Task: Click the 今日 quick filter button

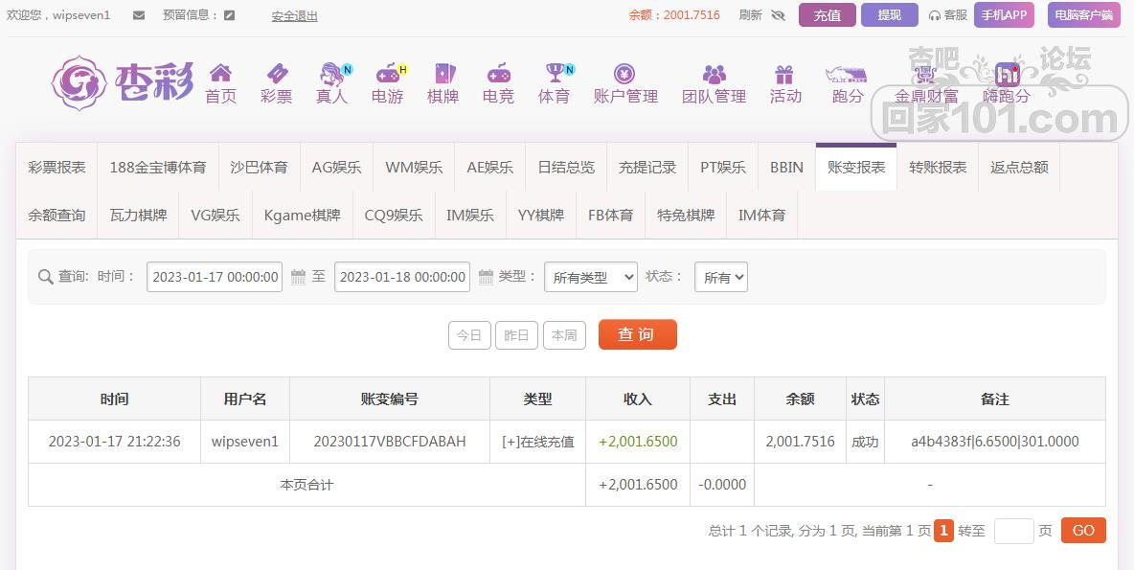Action: click(x=469, y=335)
